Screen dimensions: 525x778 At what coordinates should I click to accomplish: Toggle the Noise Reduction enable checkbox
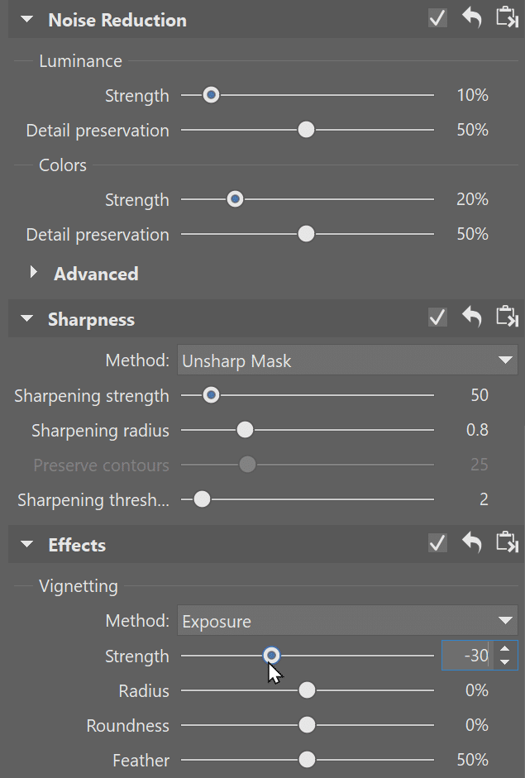tap(437, 19)
